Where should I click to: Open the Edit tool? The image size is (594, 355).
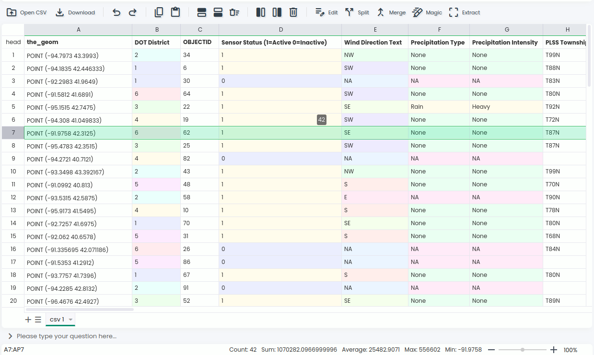point(326,12)
